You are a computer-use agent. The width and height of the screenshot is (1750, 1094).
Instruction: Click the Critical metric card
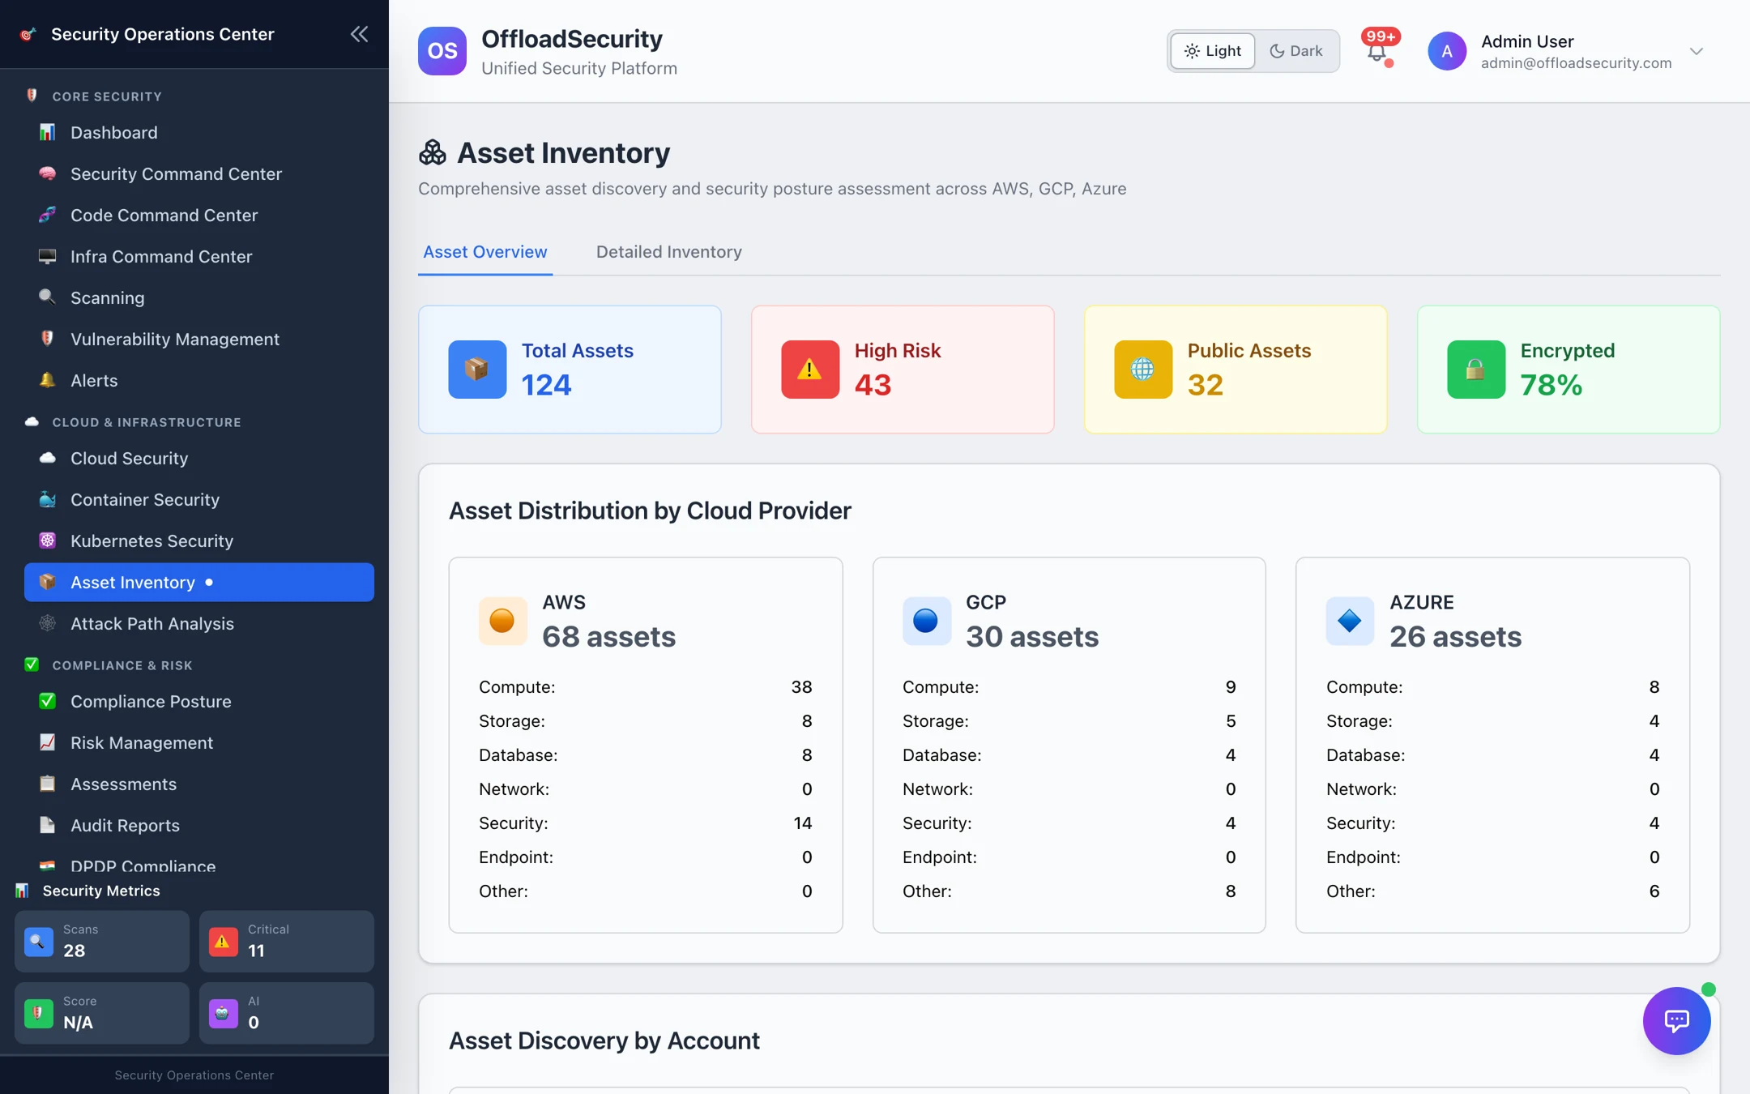point(287,941)
